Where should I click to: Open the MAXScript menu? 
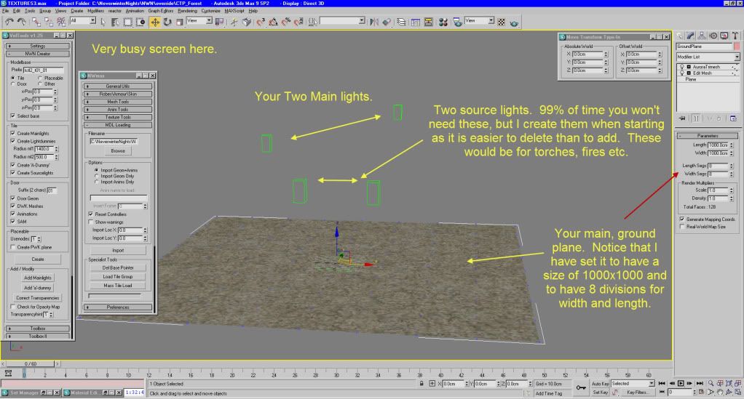[x=234, y=10]
